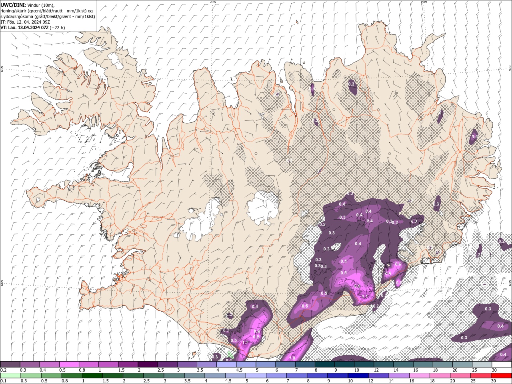This screenshot has height=384, width=512.
Task: Select lower scale swatch between 2.5 and 3
Action: click(x=154, y=376)
